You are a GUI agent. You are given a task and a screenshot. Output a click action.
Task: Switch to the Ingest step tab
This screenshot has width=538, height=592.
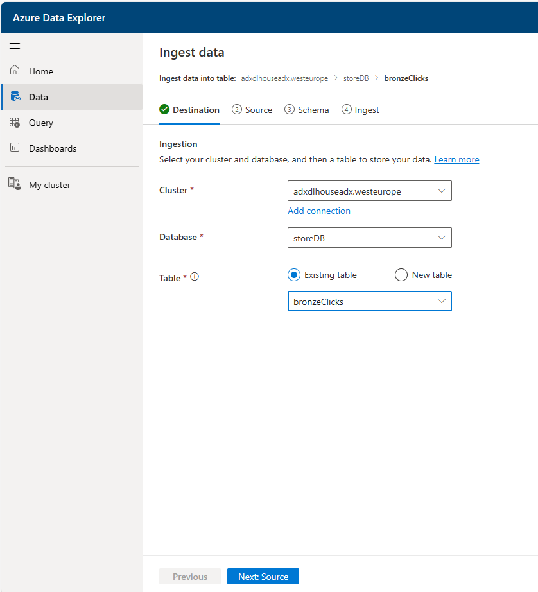pyautogui.click(x=360, y=110)
